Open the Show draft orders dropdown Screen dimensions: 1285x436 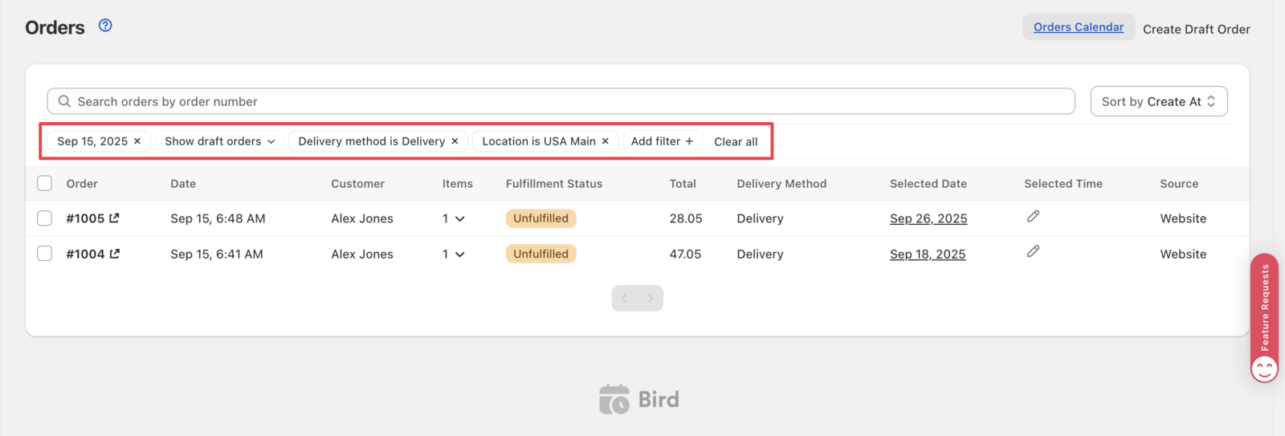(x=219, y=141)
